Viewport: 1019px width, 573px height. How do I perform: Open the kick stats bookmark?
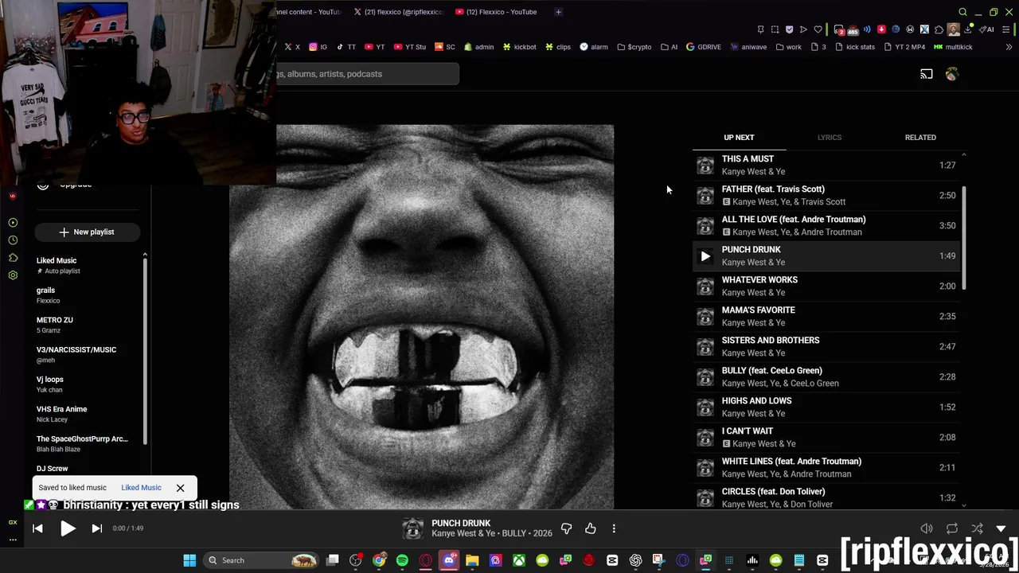(x=854, y=47)
